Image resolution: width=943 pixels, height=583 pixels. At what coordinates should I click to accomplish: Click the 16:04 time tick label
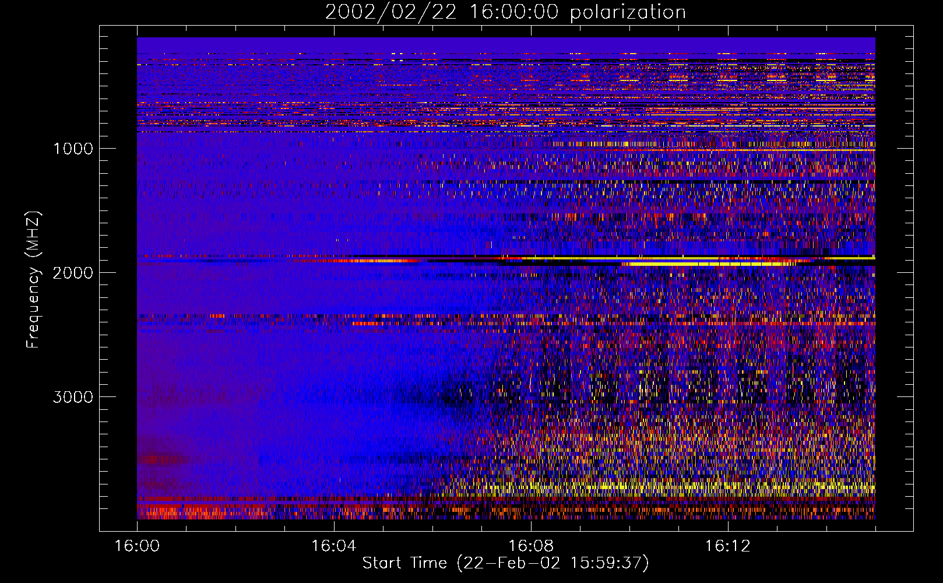tap(334, 546)
